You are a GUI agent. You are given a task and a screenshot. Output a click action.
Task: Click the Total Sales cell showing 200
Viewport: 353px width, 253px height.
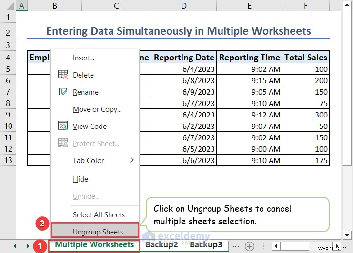tap(306, 80)
